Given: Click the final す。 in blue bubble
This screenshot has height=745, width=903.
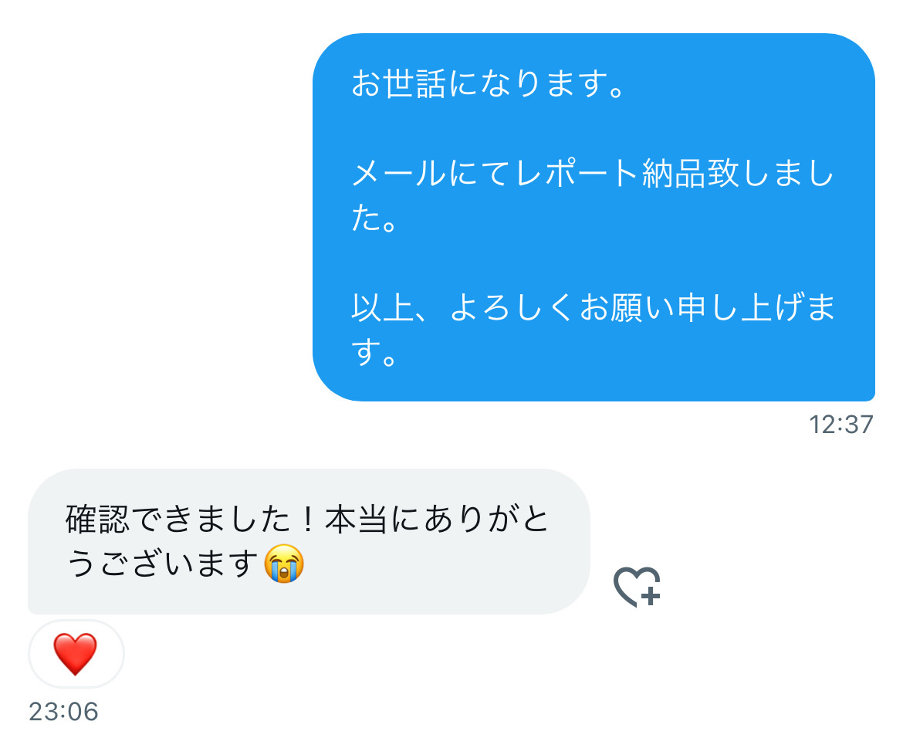Looking at the screenshot, I should pyautogui.click(x=375, y=353).
